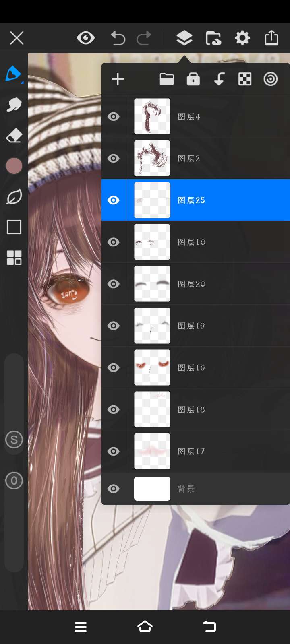
Task: Lock the selected layer
Action: (x=193, y=79)
